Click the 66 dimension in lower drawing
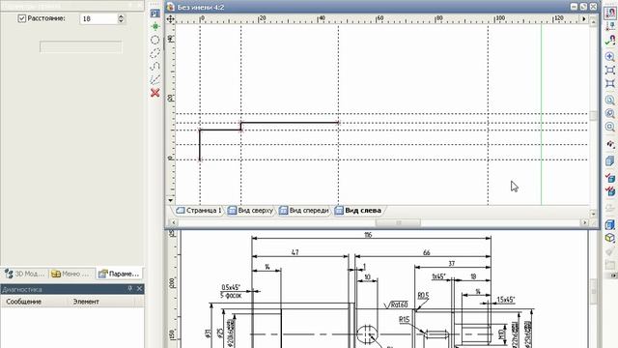 (x=427, y=252)
